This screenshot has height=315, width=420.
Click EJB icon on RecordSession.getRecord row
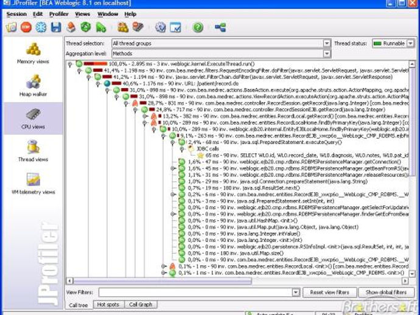pyautogui.click(x=135, y=103)
